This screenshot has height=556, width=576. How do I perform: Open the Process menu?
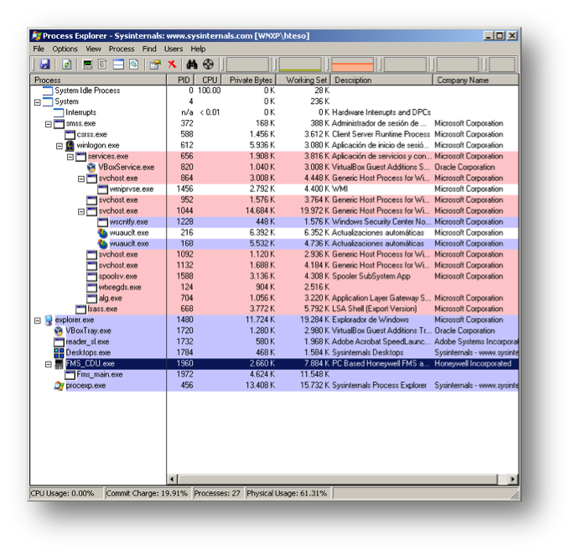pos(122,49)
